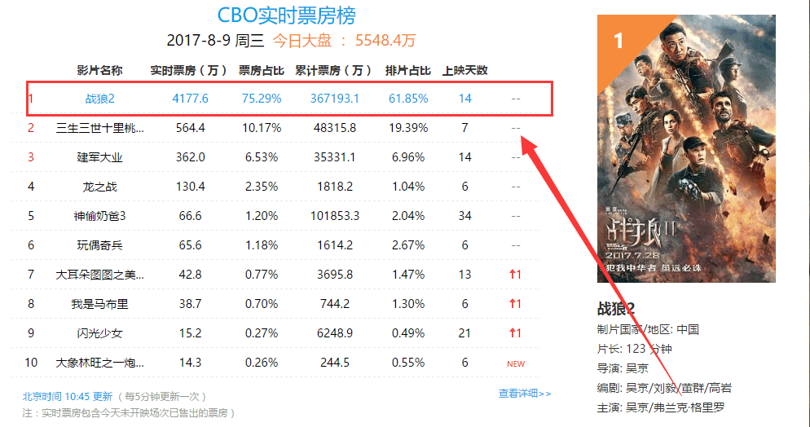
Task: Click the 片长: 123 分钟 line
Action: pos(634,349)
